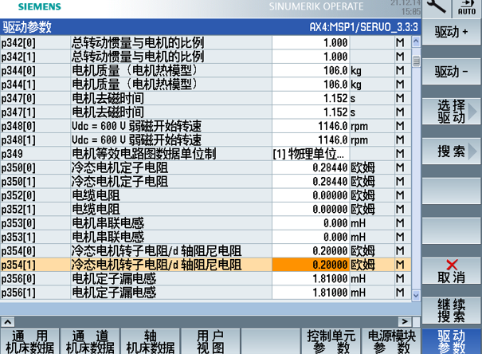Image resolution: width=482 pixels, height=354 pixels.
Task: Select the p353[0] value 0.000 cell
Action: [311, 223]
